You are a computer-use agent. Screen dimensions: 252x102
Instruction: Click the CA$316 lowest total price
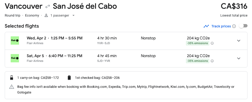[234, 6]
